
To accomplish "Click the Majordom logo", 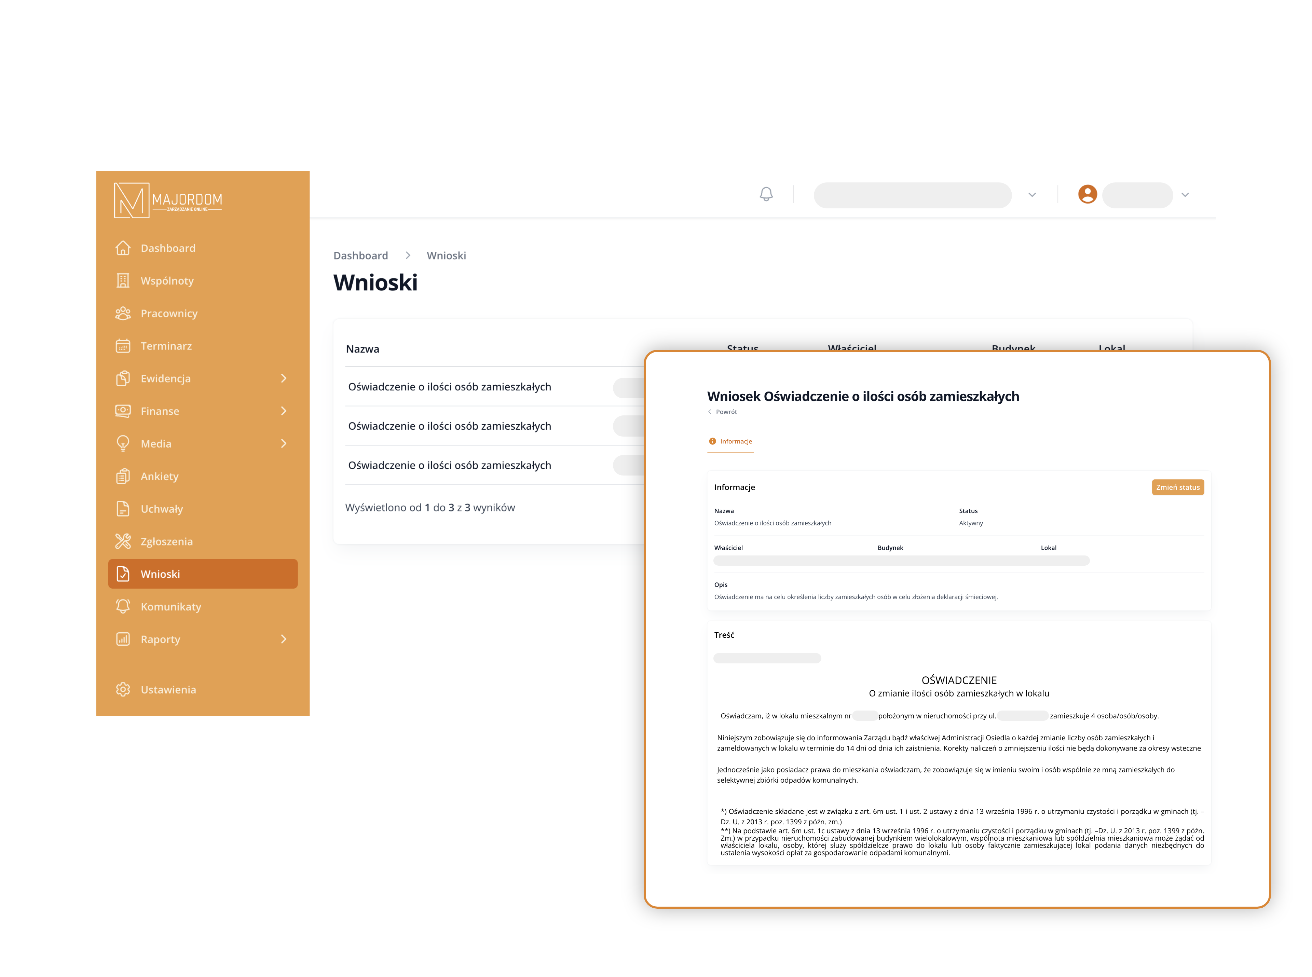I will click(x=168, y=201).
